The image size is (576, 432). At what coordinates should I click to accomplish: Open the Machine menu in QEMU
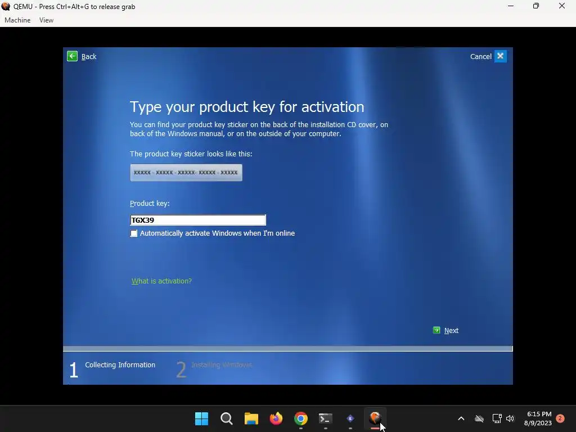click(17, 20)
